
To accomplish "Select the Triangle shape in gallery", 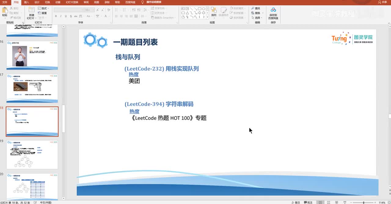I will point(187,13).
